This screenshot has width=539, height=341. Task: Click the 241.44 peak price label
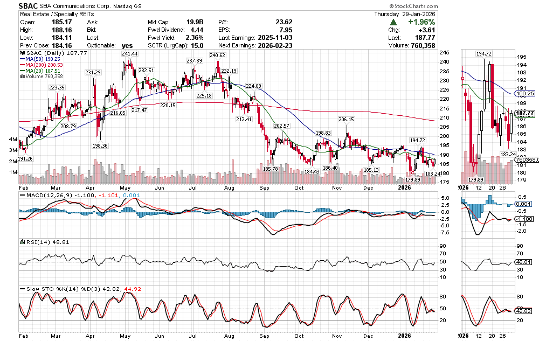[x=130, y=54]
